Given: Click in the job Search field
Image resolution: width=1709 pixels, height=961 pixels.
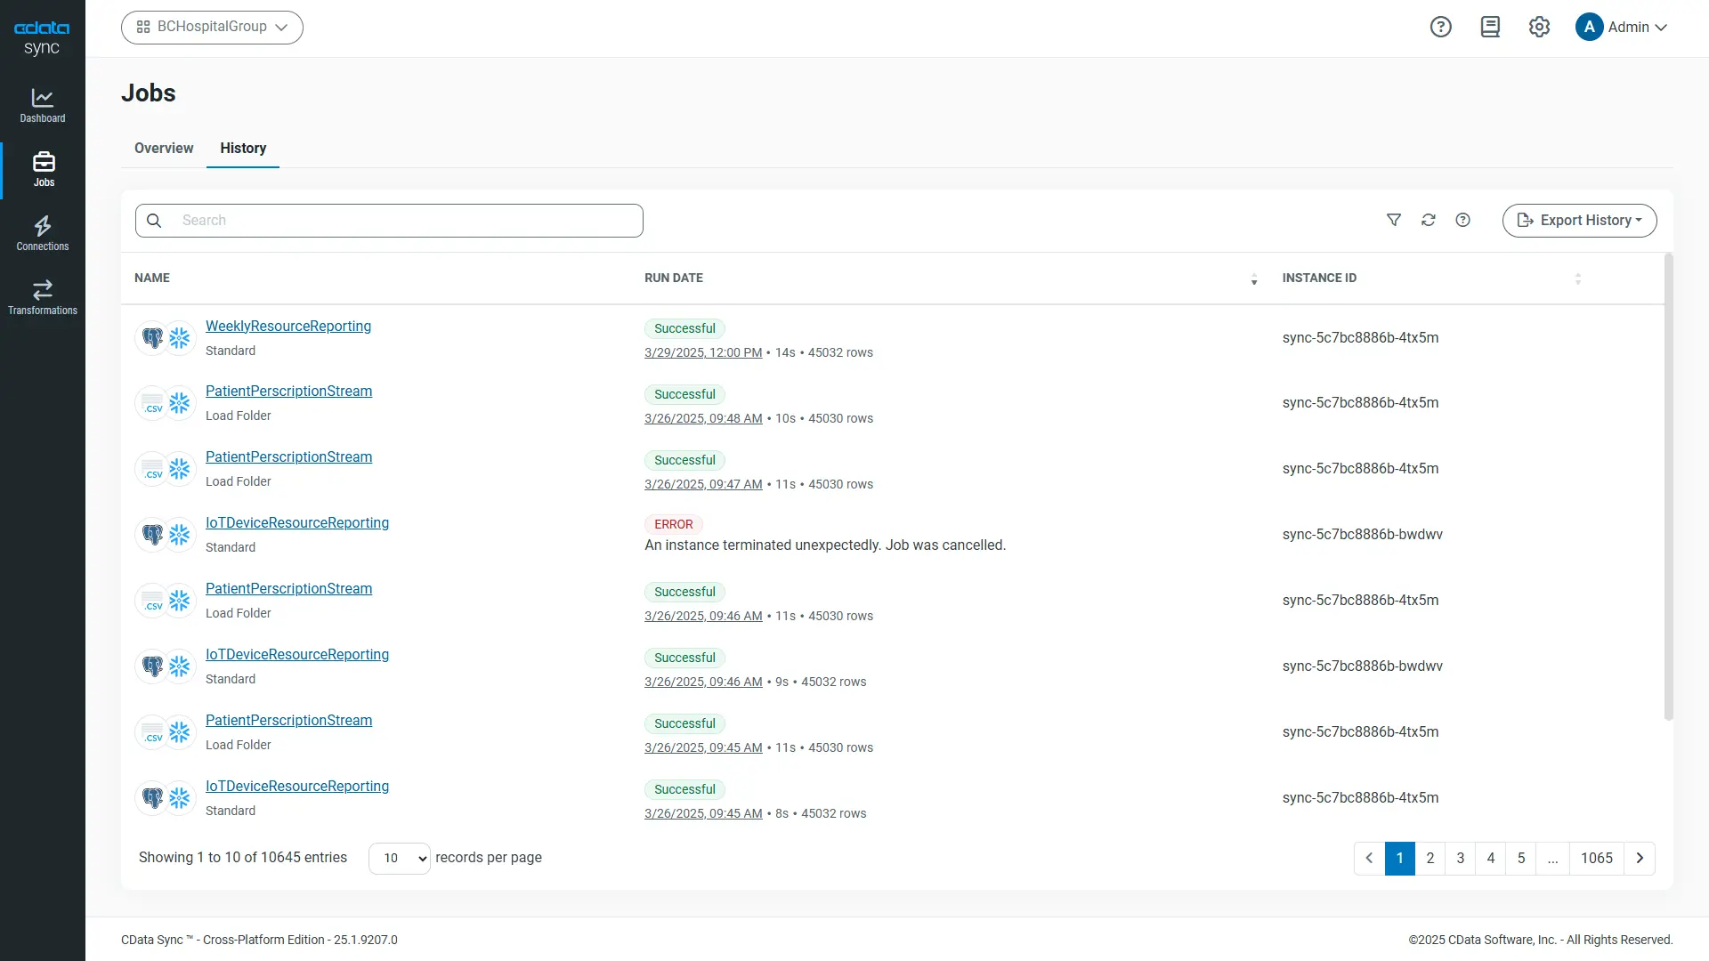Looking at the screenshot, I should (401, 220).
